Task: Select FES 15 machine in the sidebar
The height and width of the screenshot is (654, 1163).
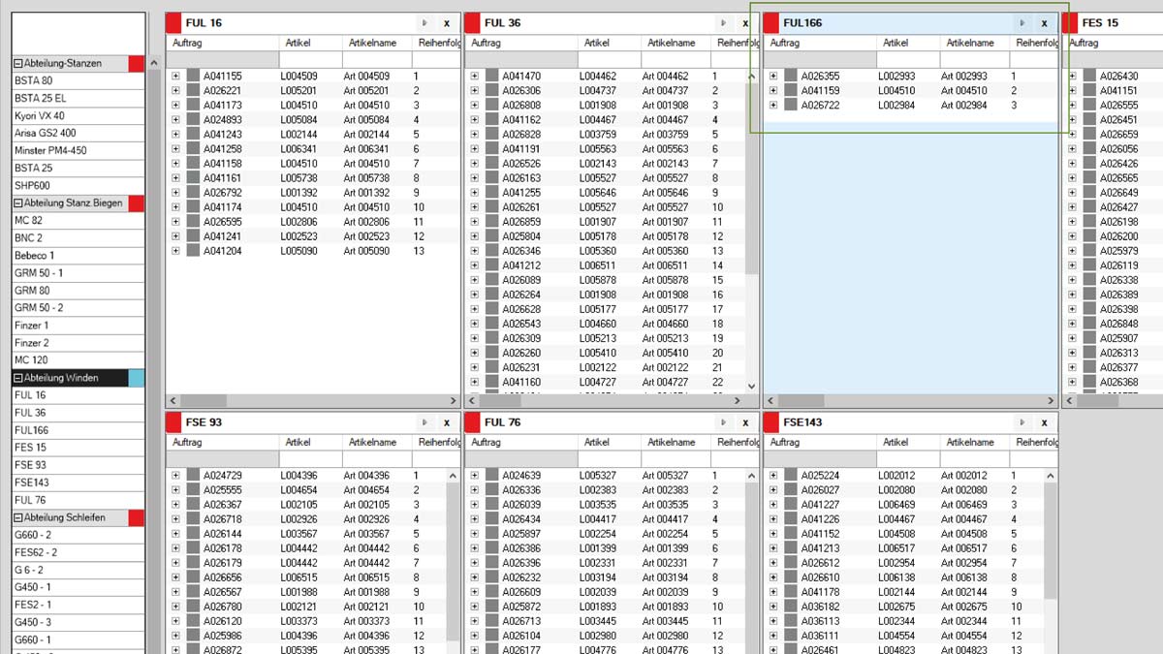Action: tap(30, 448)
